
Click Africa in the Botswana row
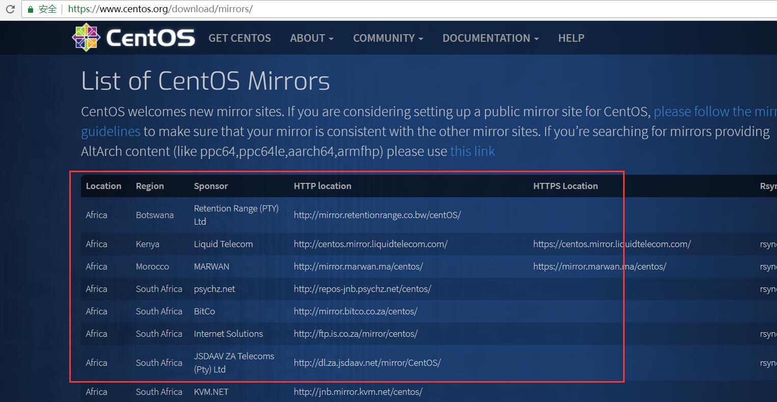pos(96,215)
